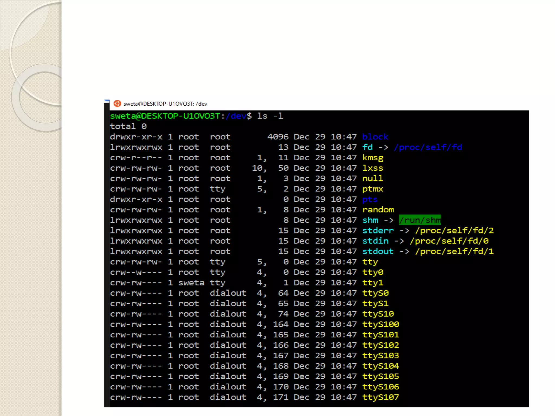555x416 pixels.
Task: Click the /proc/self/fd link target
Action: click(428, 147)
